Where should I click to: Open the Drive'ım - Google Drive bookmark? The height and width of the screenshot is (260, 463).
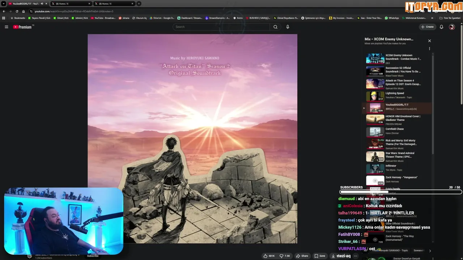[162, 18]
